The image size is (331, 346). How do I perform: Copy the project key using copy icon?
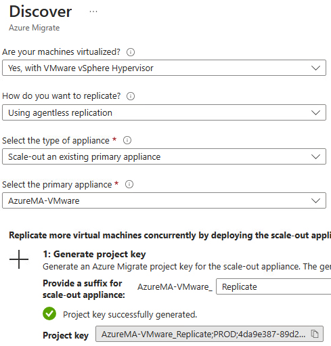coord(314,334)
